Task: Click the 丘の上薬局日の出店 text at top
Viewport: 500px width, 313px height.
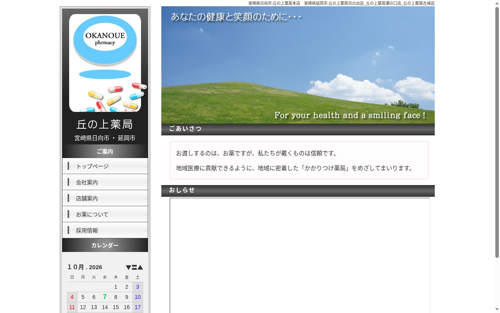Action: (347, 3)
